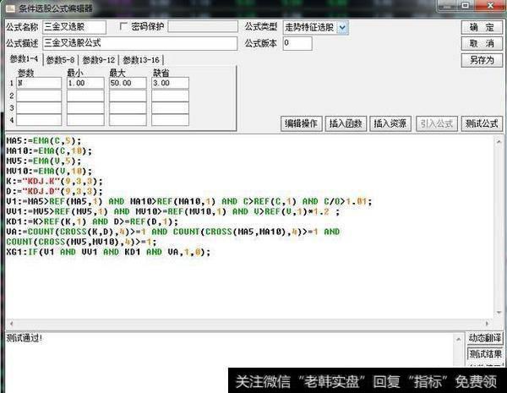Switch to the 参数5-8 tab

(60, 60)
